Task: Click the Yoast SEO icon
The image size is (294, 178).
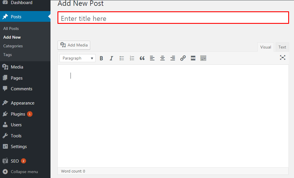Action: point(5,161)
